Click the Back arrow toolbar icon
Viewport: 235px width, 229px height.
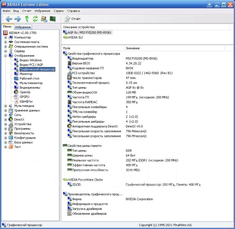coord(9,19)
